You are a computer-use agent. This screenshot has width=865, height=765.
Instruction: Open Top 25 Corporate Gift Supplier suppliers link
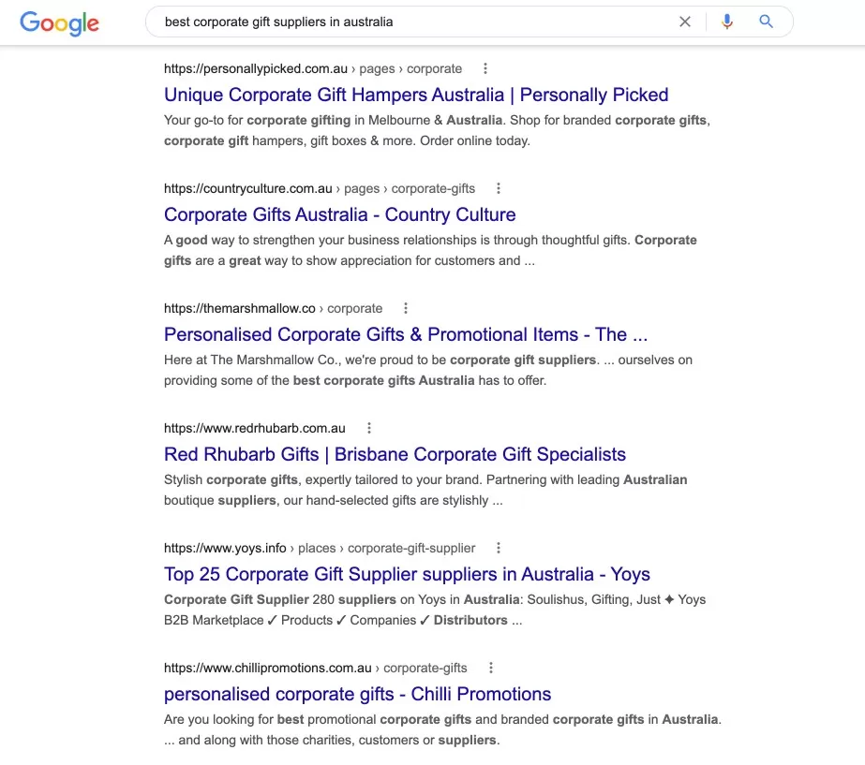[x=407, y=574]
